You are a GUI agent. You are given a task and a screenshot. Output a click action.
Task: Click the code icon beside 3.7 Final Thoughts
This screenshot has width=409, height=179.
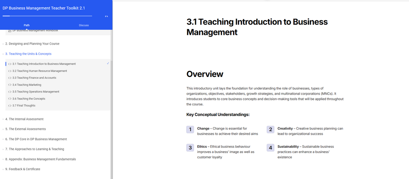(x=10, y=106)
